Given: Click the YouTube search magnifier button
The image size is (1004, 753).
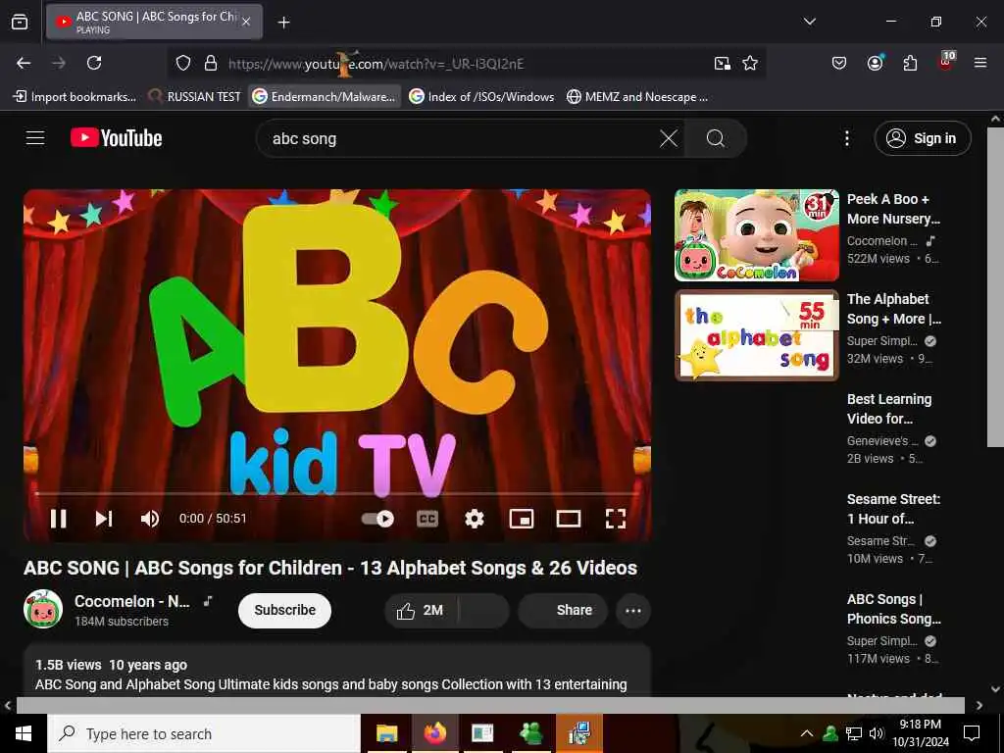Looking at the screenshot, I should [x=715, y=138].
